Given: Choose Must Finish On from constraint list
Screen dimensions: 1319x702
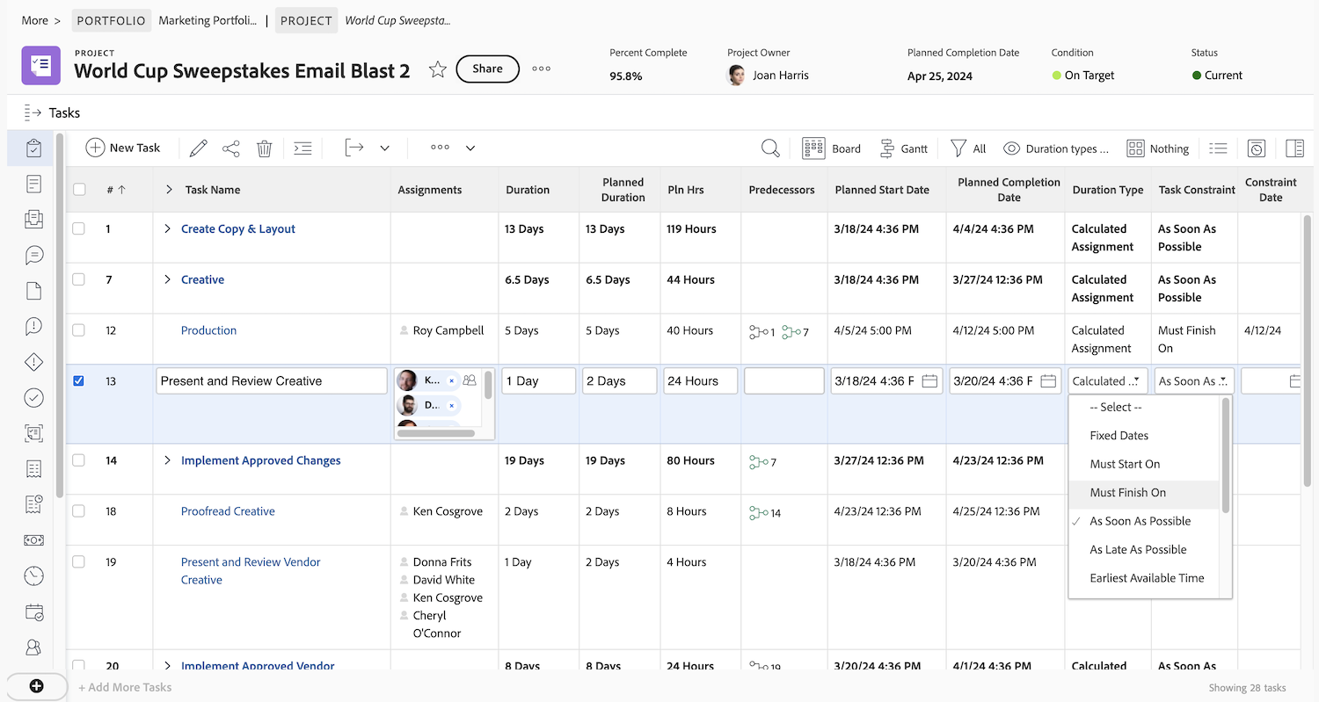Looking at the screenshot, I should click(x=1127, y=493).
